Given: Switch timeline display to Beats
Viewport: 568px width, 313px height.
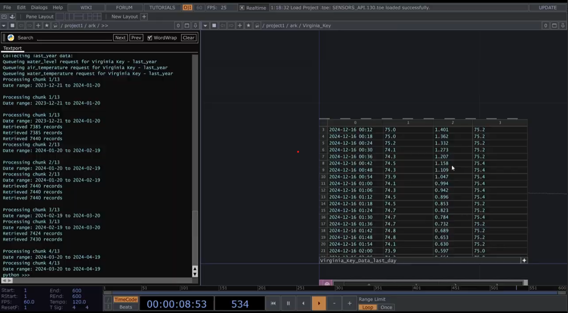Looking at the screenshot, I should coord(125,307).
